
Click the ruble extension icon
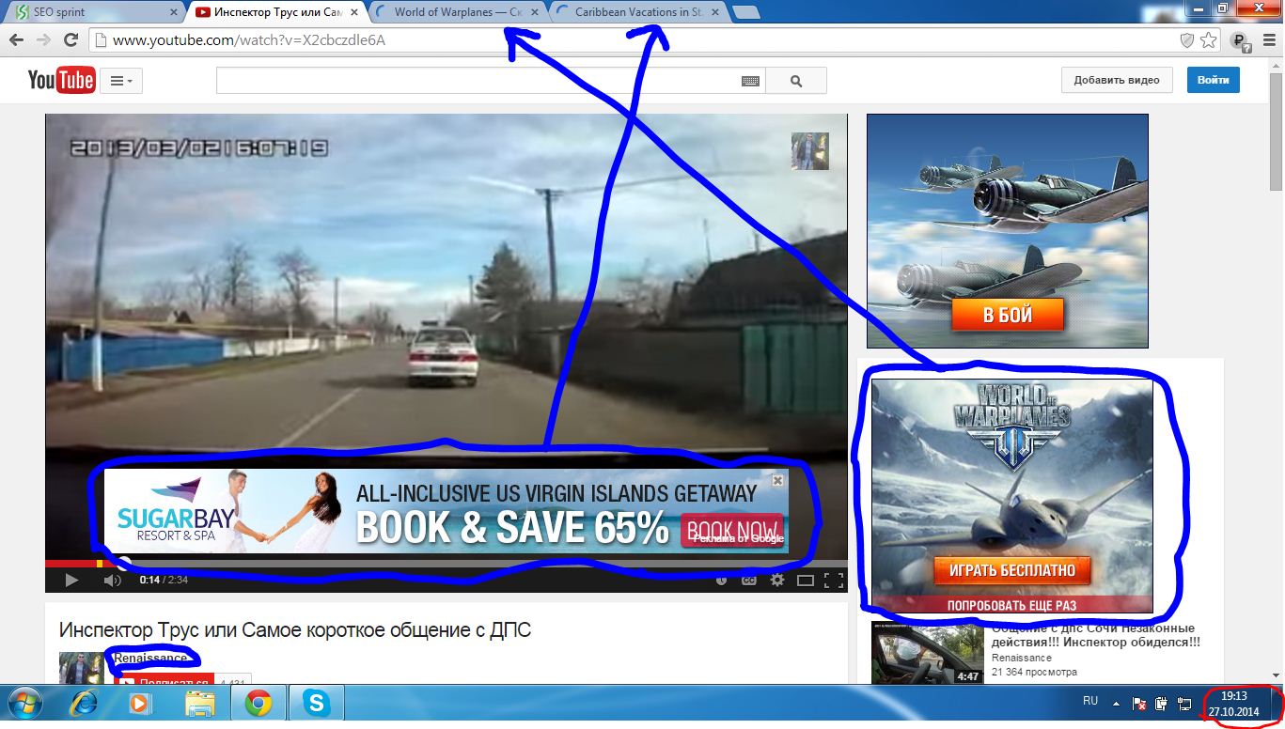1241,40
